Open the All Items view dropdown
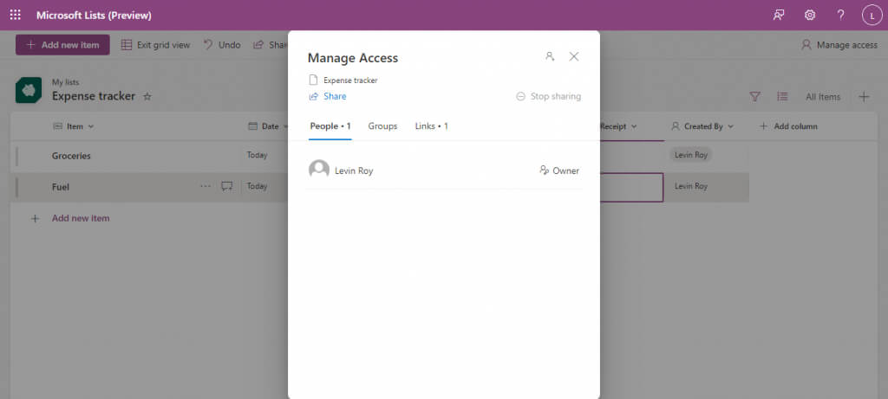The width and height of the screenshot is (888, 399). pyautogui.click(x=822, y=97)
